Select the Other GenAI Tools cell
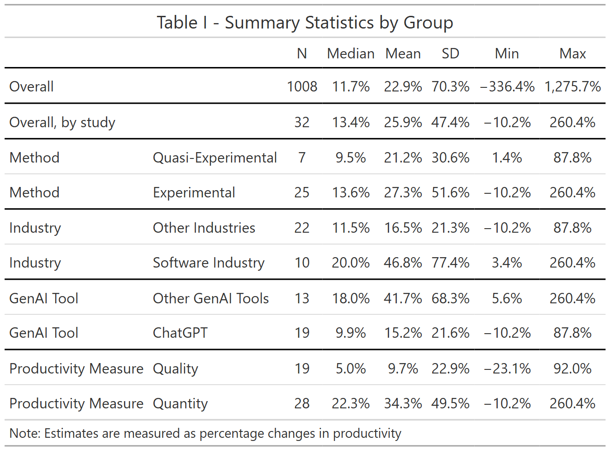610x450 pixels. pyautogui.click(x=211, y=298)
